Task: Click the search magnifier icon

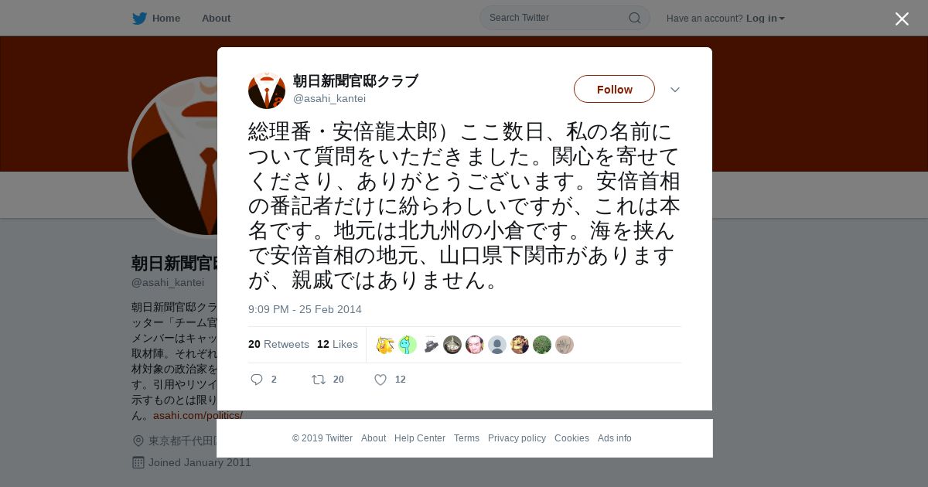Action: tap(634, 18)
